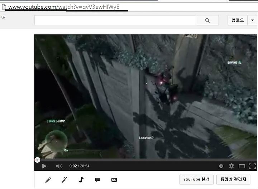Mute the video with the speaker icon
The image size is (258, 189).
[59, 166]
